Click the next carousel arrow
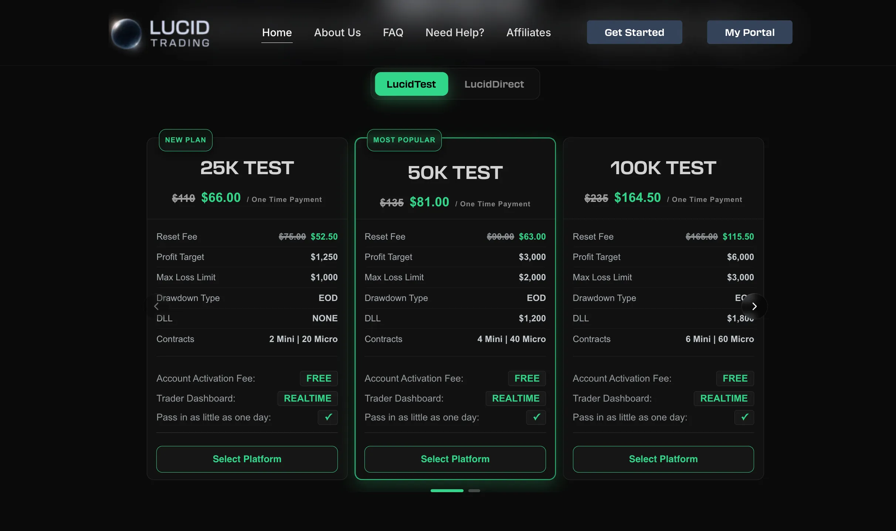Viewport: 896px width, 531px height. pos(754,306)
